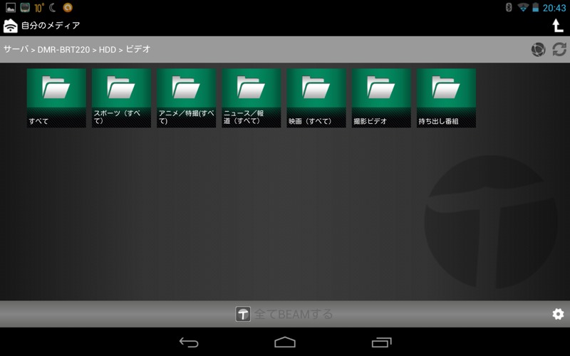Open the アニメ／特撮 folder
This screenshot has width=570, height=356.
(186, 98)
